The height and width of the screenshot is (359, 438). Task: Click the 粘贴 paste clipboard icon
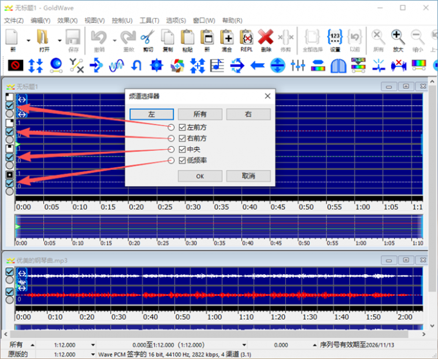coord(187,38)
